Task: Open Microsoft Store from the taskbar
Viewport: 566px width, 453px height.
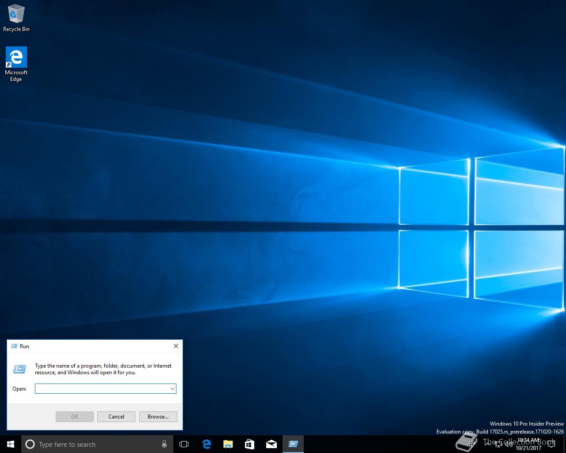Action: tap(249, 444)
